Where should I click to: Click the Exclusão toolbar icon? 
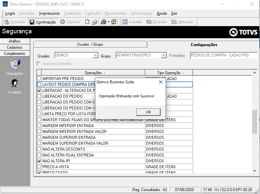(x=149, y=22)
